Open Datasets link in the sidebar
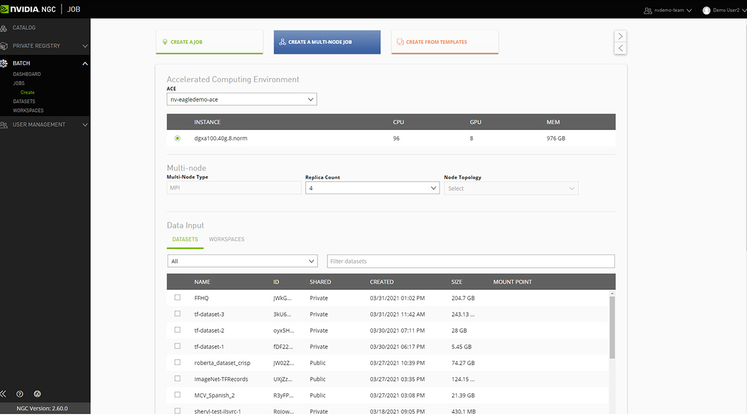This screenshot has height=420, width=747. coord(24,101)
